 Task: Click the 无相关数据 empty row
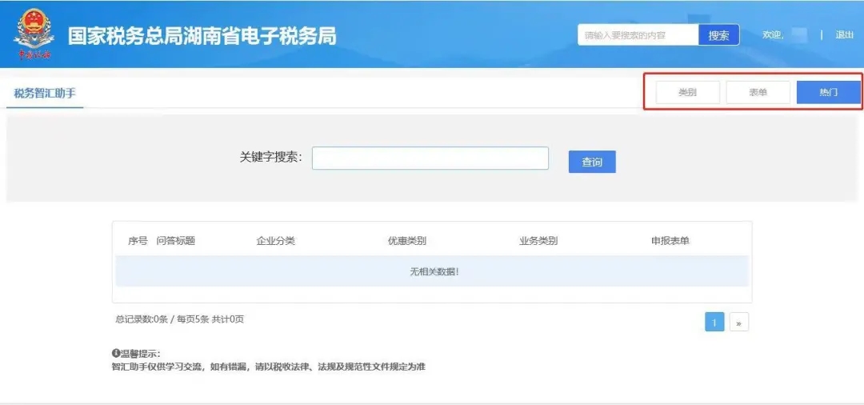coord(432,271)
